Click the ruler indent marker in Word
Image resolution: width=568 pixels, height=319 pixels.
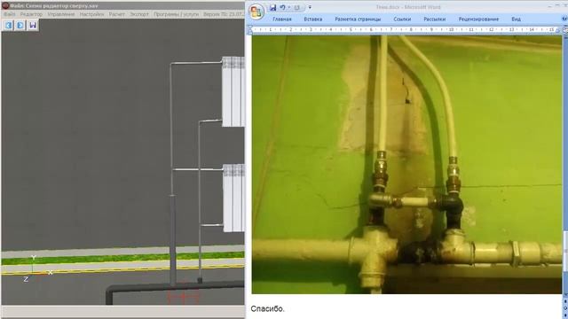250,30
